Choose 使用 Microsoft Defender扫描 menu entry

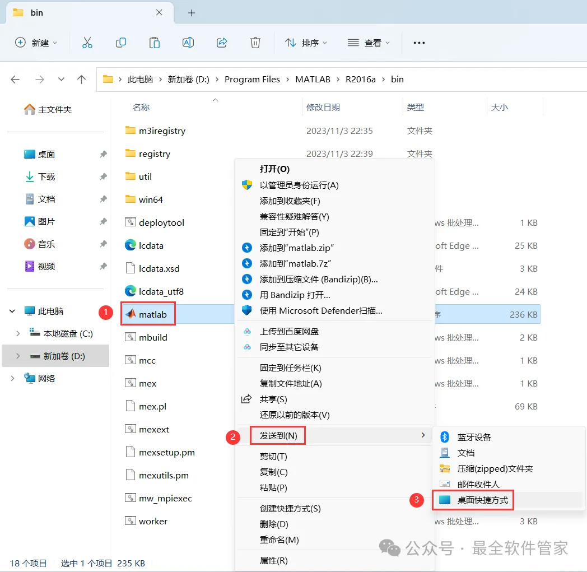click(321, 311)
